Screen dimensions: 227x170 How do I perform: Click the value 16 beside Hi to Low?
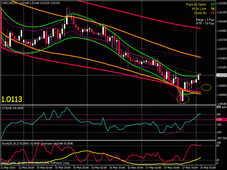(213, 9)
